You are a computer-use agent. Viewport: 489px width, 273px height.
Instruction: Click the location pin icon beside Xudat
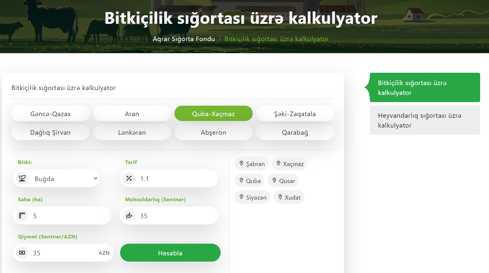(280, 197)
